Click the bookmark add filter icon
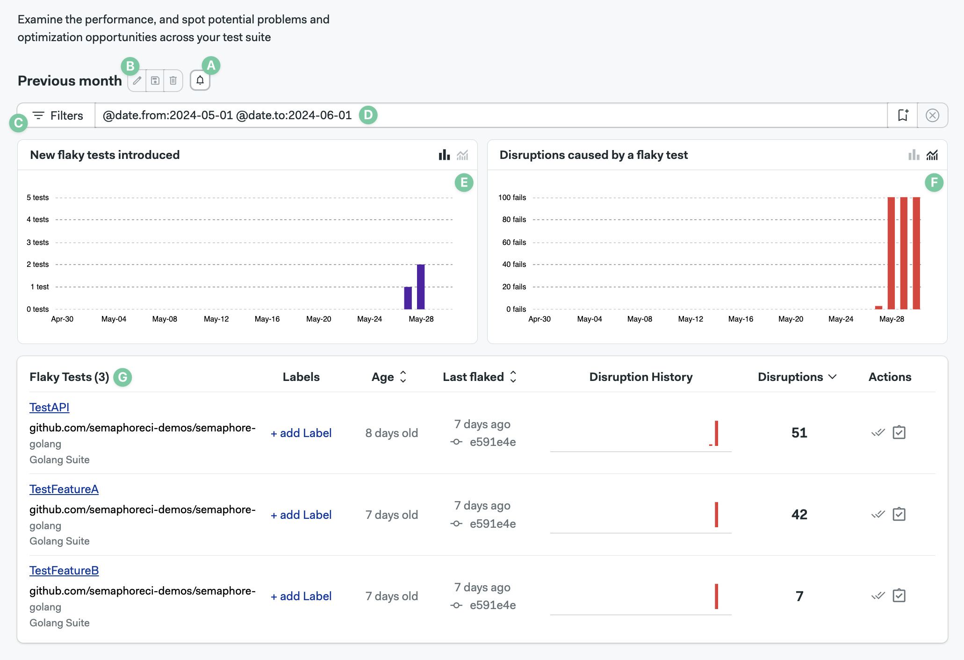 tap(903, 115)
